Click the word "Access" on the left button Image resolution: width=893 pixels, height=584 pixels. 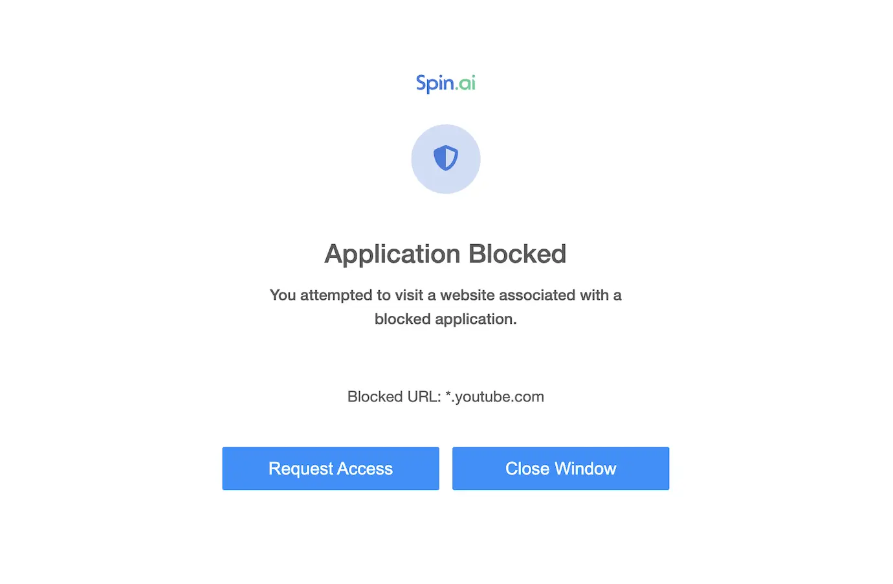pyautogui.click(x=365, y=469)
